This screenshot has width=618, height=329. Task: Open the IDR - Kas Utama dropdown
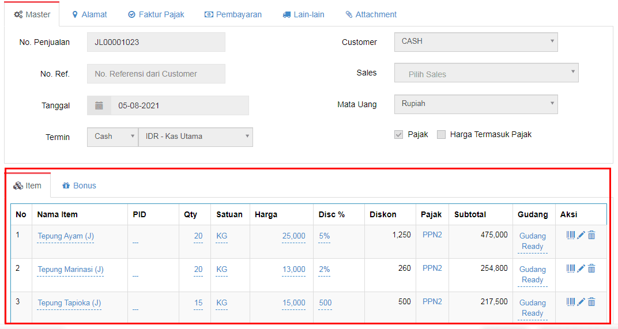click(x=195, y=137)
